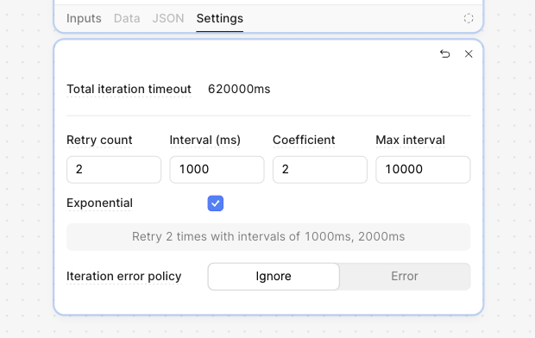Click the Exponential label
The width and height of the screenshot is (535, 338).
point(99,203)
